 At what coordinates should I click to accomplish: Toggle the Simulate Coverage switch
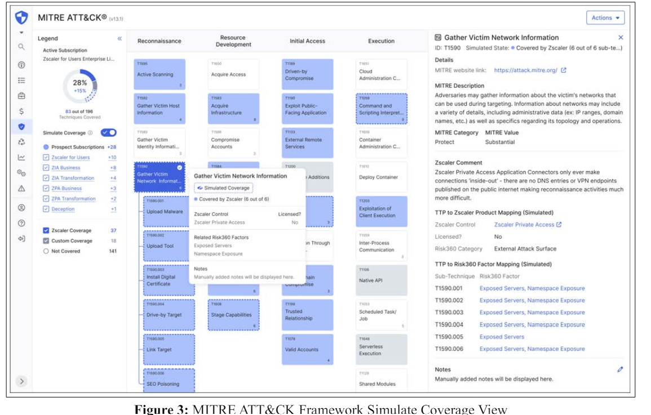[x=109, y=133]
